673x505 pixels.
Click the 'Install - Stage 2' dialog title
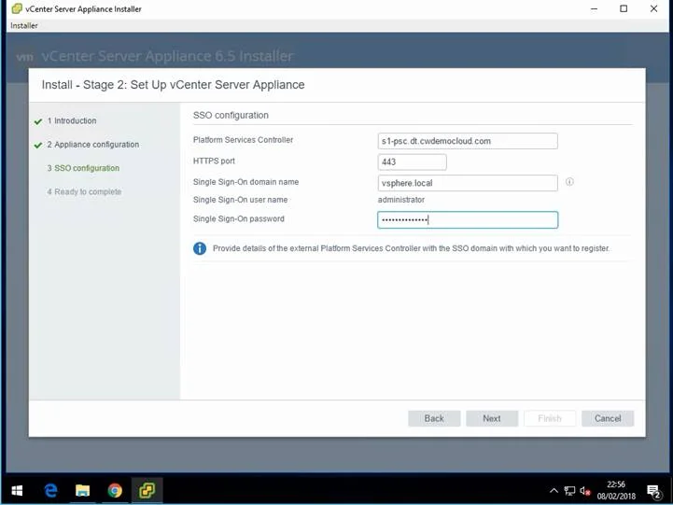click(x=173, y=85)
